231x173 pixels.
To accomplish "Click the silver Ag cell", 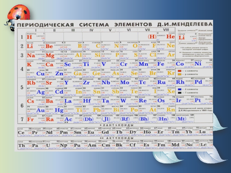I will (36, 92).
